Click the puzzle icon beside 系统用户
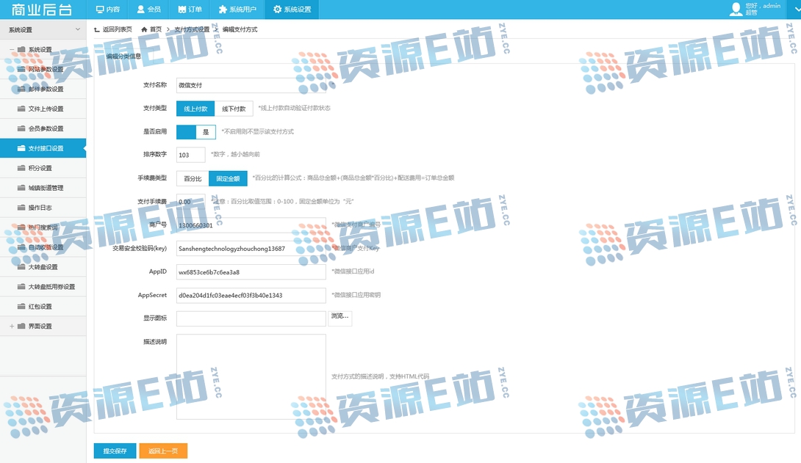The width and height of the screenshot is (801, 463). [223, 10]
